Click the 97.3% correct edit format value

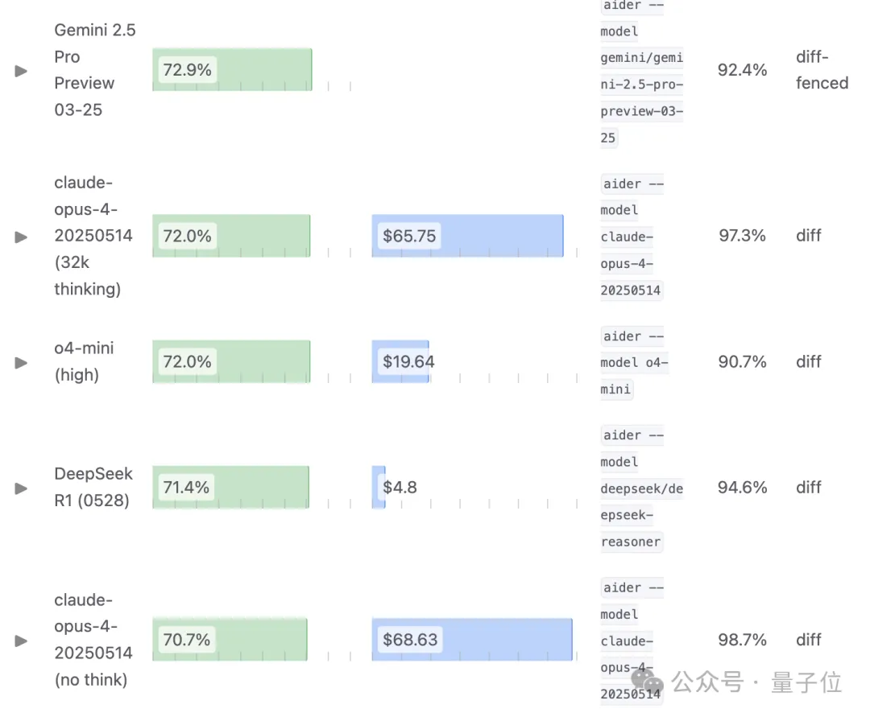[x=742, y=236]
